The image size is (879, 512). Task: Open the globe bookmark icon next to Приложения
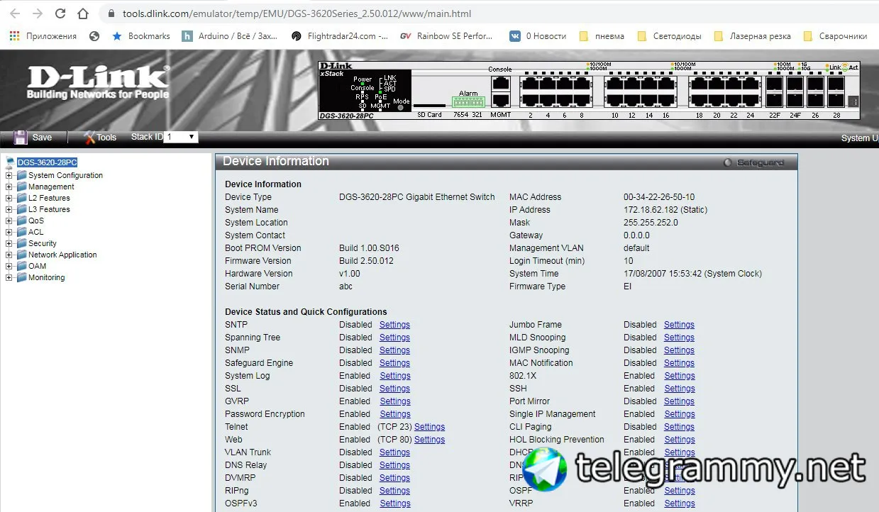(94, 36)
